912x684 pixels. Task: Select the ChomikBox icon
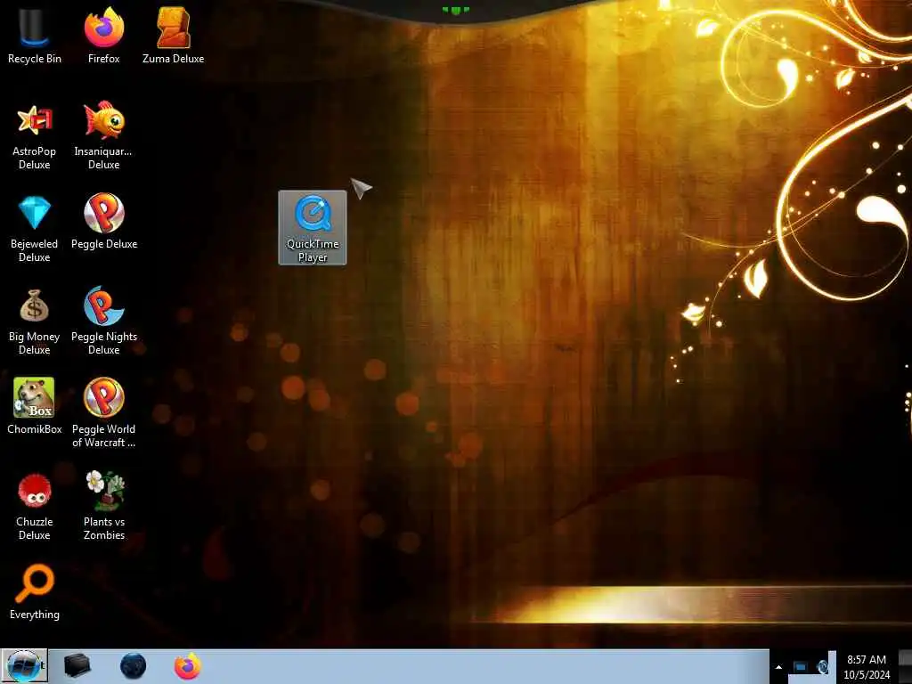[x=34, y=406]
